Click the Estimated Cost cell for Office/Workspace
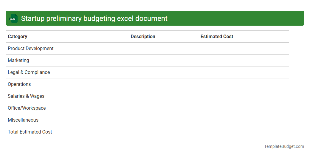This screenshot has width=310, height=155. 244,108
